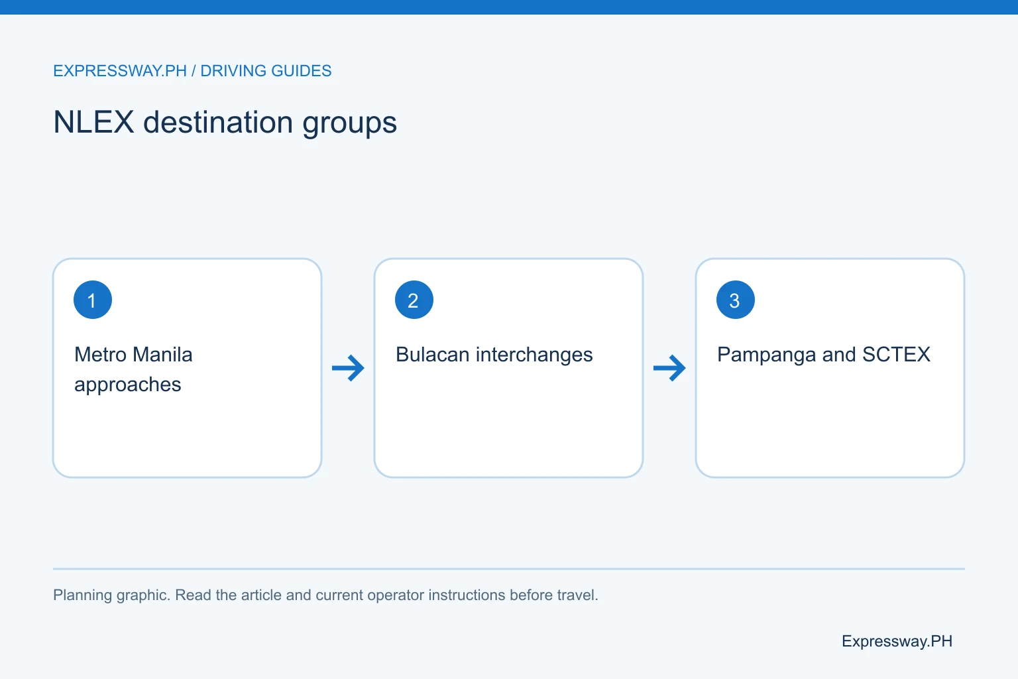Click the number 1 circle badge
Image resolution: width=1018 pixels, height=679 pixels.
93,300
